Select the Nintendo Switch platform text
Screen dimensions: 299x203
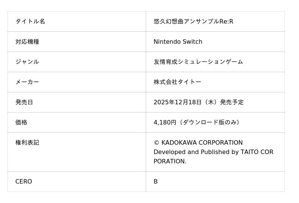pyautogui.click(x=178, y=41)
